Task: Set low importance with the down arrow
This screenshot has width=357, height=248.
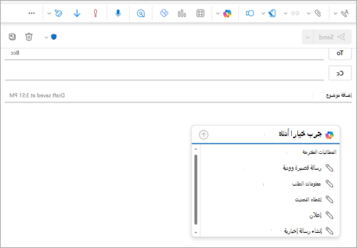Action: tap(77, 13)
